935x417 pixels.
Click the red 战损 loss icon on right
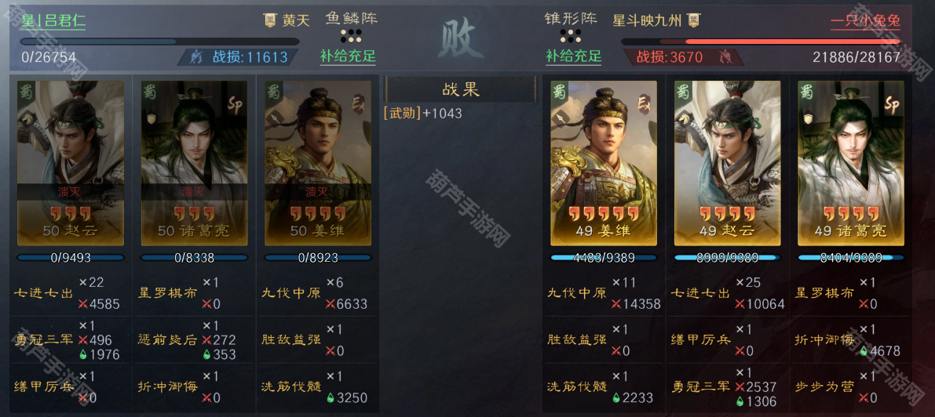coord(726,57)
